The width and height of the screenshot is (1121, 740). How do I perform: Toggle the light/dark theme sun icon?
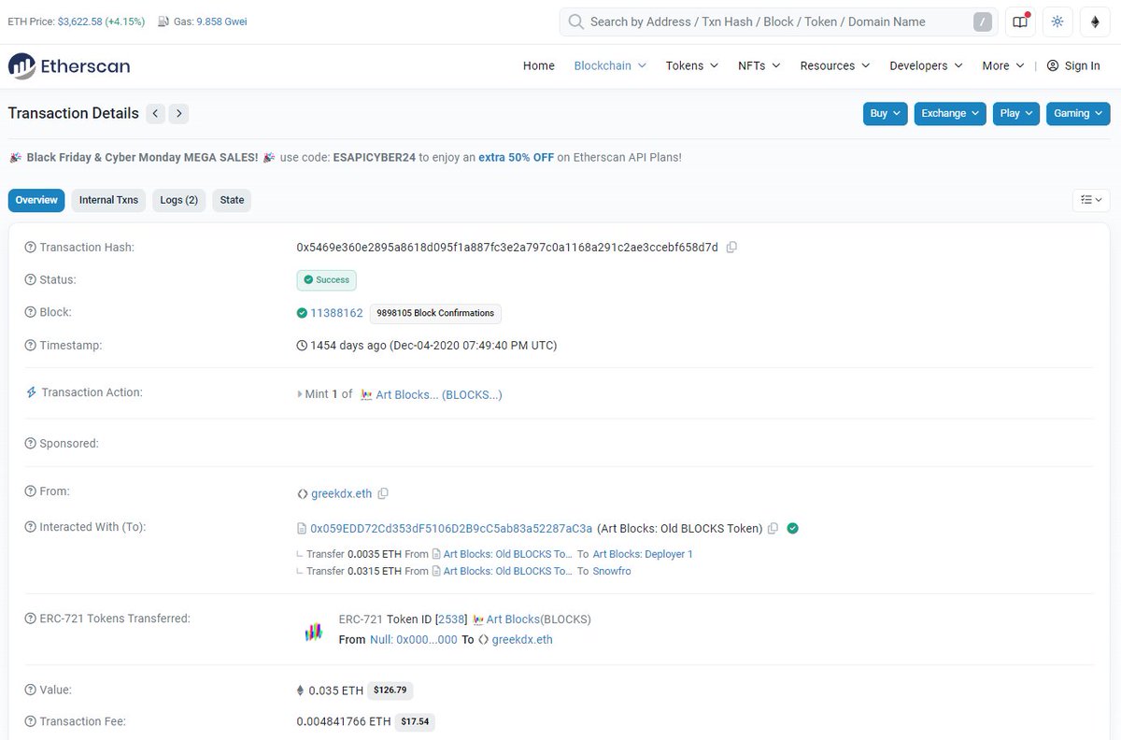pos(1057,21)
